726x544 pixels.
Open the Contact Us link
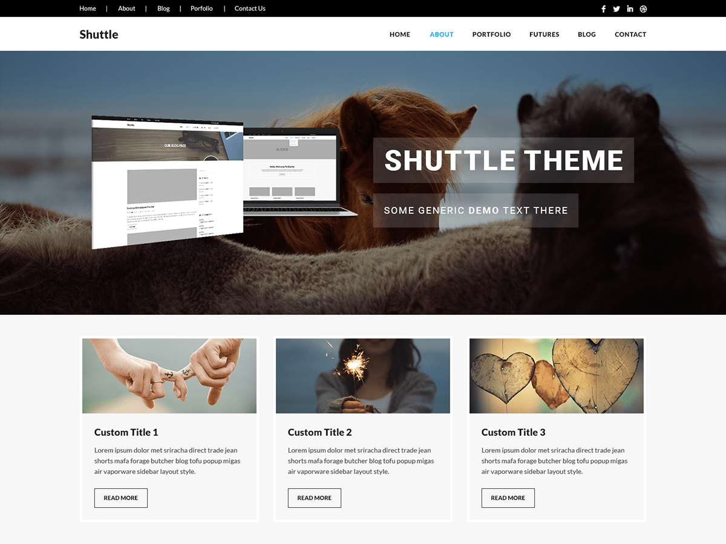pyautogui.click(x=250, y=8)
